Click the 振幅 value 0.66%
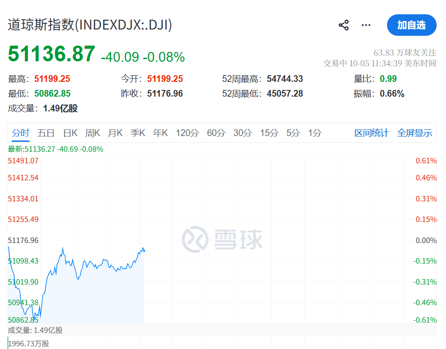This screenshot has width=446, height=349. [x=392, y=94]
